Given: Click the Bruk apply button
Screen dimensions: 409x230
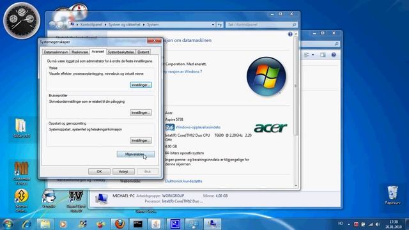Looking at the screenshot, I should tap(148, 172).
